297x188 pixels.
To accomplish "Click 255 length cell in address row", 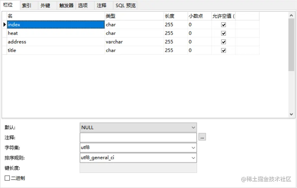I will (176, 41).
